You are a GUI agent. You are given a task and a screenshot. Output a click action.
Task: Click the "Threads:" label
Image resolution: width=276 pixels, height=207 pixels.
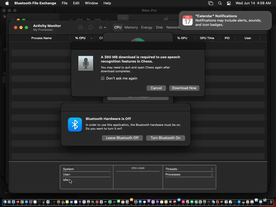coord(172,169)
